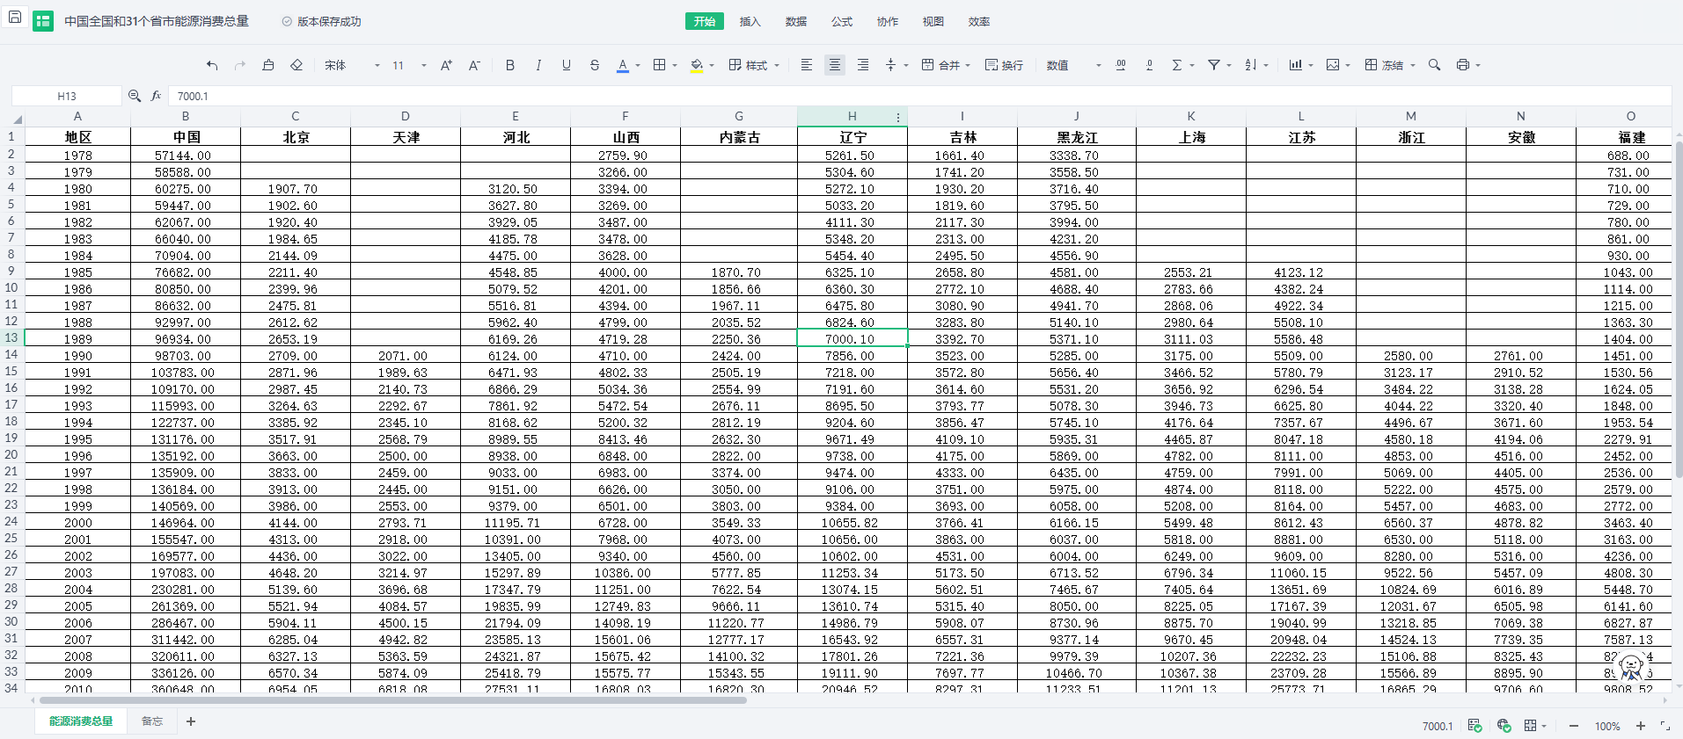Open the 效率 tab
This screenshot has height=739, width=1683.
979,21
